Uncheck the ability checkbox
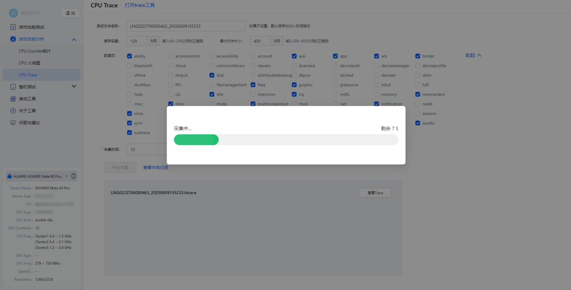The height and width of the screenshot is (290, 571). [x=129, y=56]
